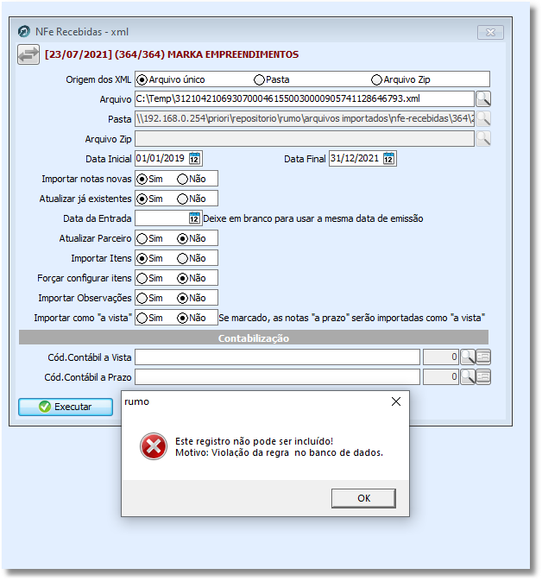The height and width of the screenshot is (581, 542).
Task: Click the numeric code box for Contábil a Prazo
Action: click(441, 377)
